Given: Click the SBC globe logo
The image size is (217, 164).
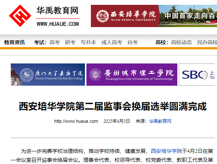Looking at the screenshot, I should click(195, 75).
